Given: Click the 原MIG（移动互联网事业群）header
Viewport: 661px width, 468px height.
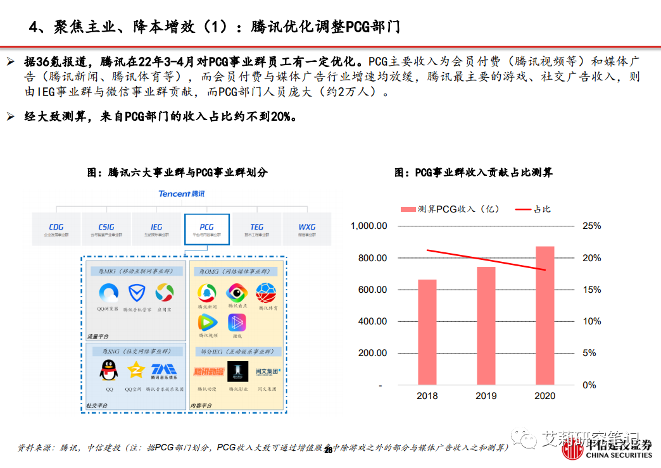Looking at the screenshot, I should click(x=135, y=271).
